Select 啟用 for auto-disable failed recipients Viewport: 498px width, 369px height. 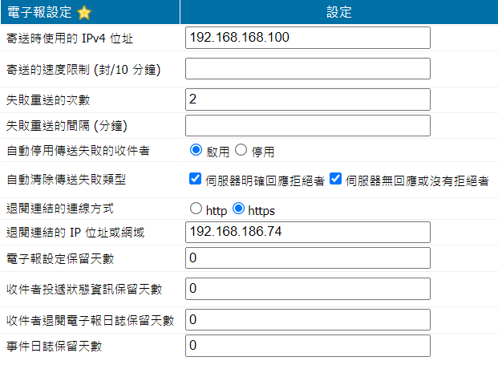(x=195, y=150)
